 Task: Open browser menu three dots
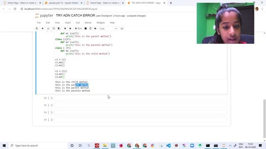[x=262, y=9]
